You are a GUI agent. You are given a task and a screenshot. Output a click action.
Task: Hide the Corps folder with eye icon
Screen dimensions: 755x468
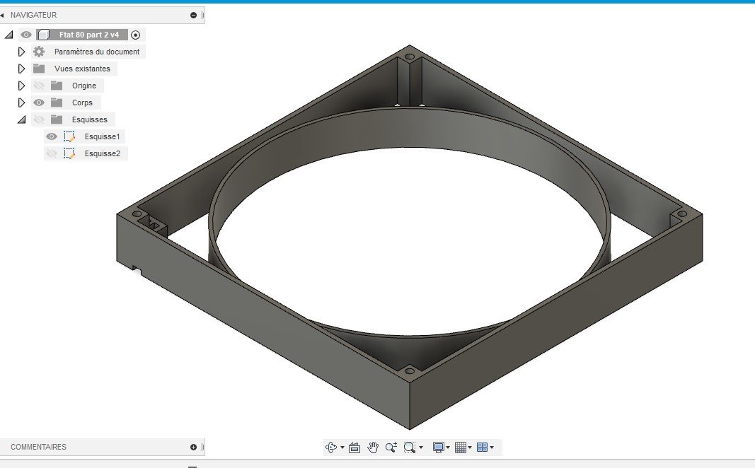click(x=39, y=103)
